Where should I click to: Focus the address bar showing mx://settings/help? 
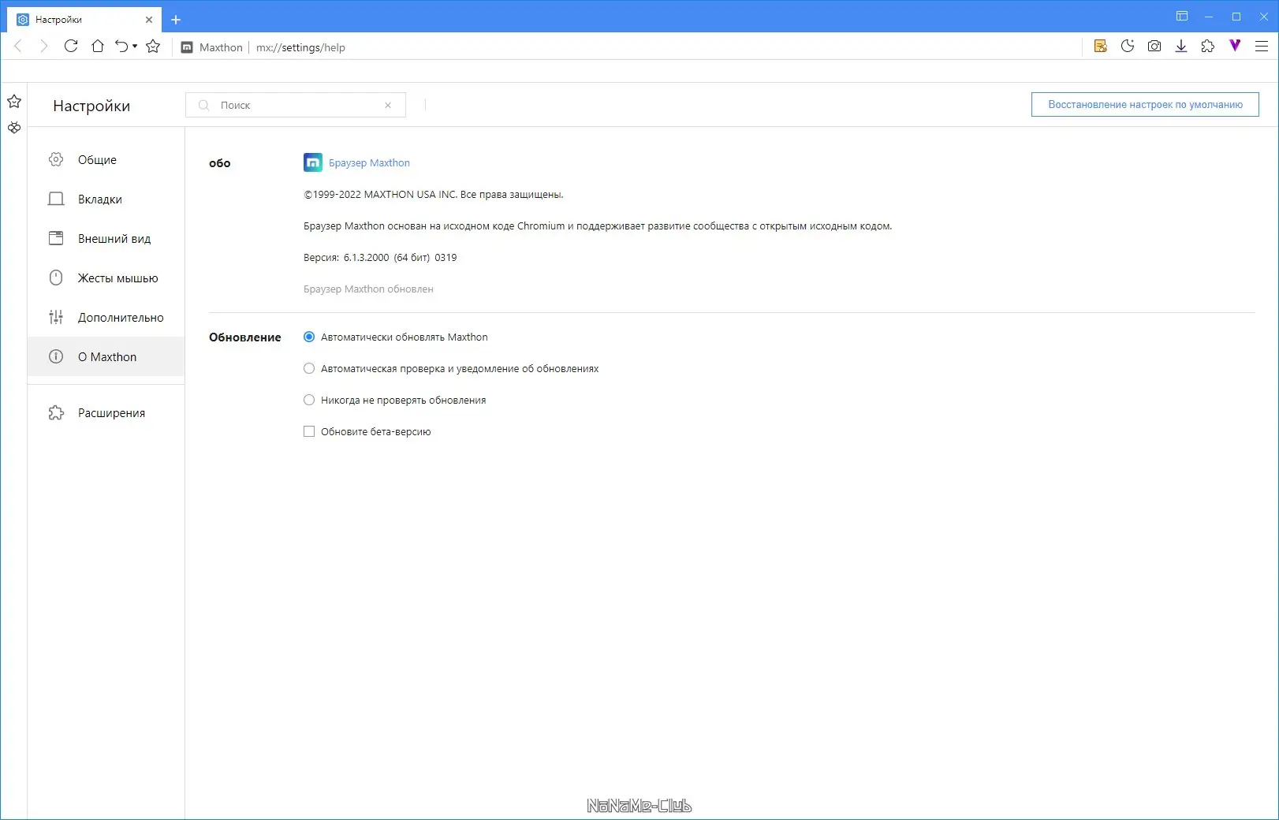pos(300,47)
